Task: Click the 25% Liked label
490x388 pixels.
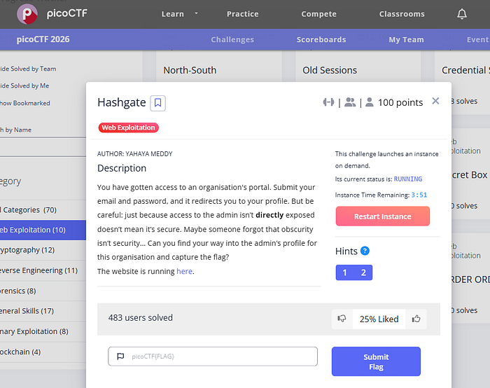Action: click(379, 319)
